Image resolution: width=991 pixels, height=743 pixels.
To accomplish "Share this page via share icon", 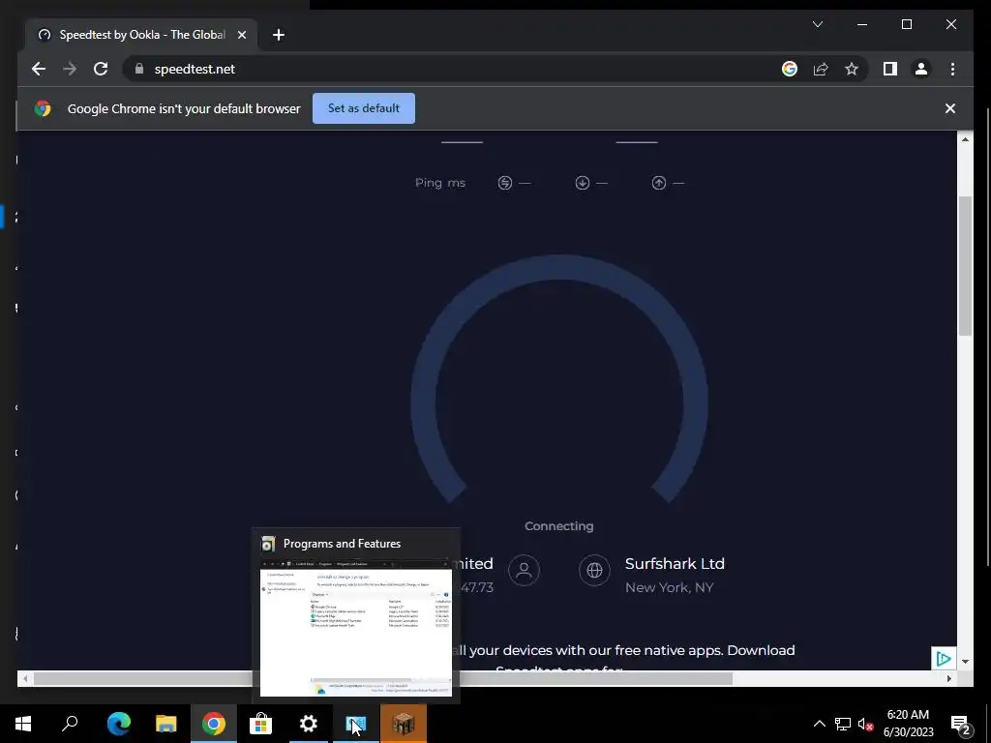I will pos(821,69).
